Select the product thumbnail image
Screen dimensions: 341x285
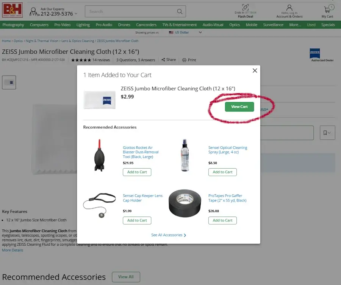point(9,82)
